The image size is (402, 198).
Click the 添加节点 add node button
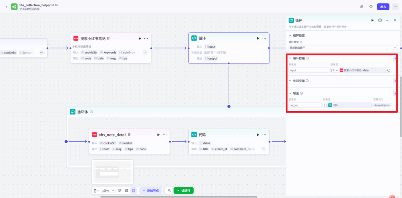coord(150,191)
